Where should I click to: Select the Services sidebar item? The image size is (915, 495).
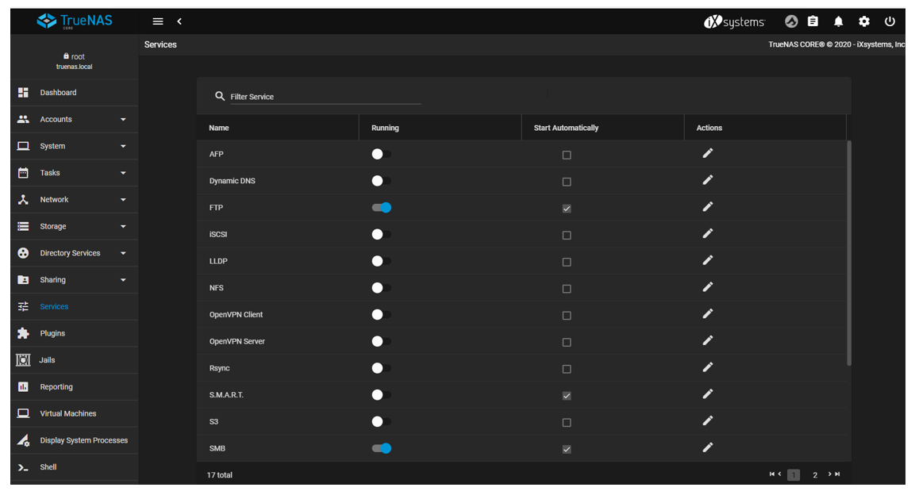(x=74, y=307)
